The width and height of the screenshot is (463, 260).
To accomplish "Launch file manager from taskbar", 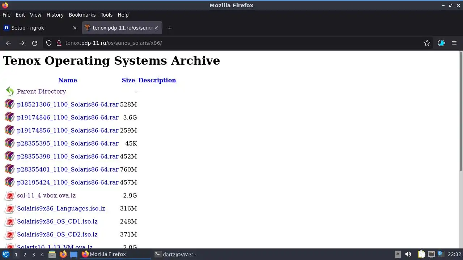I will (52, 254).
